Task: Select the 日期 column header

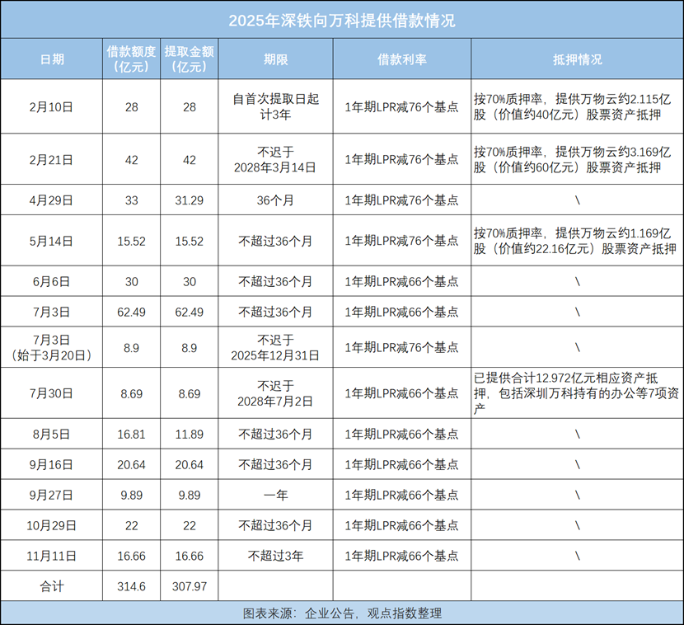Action: click(x=53, y=59)
